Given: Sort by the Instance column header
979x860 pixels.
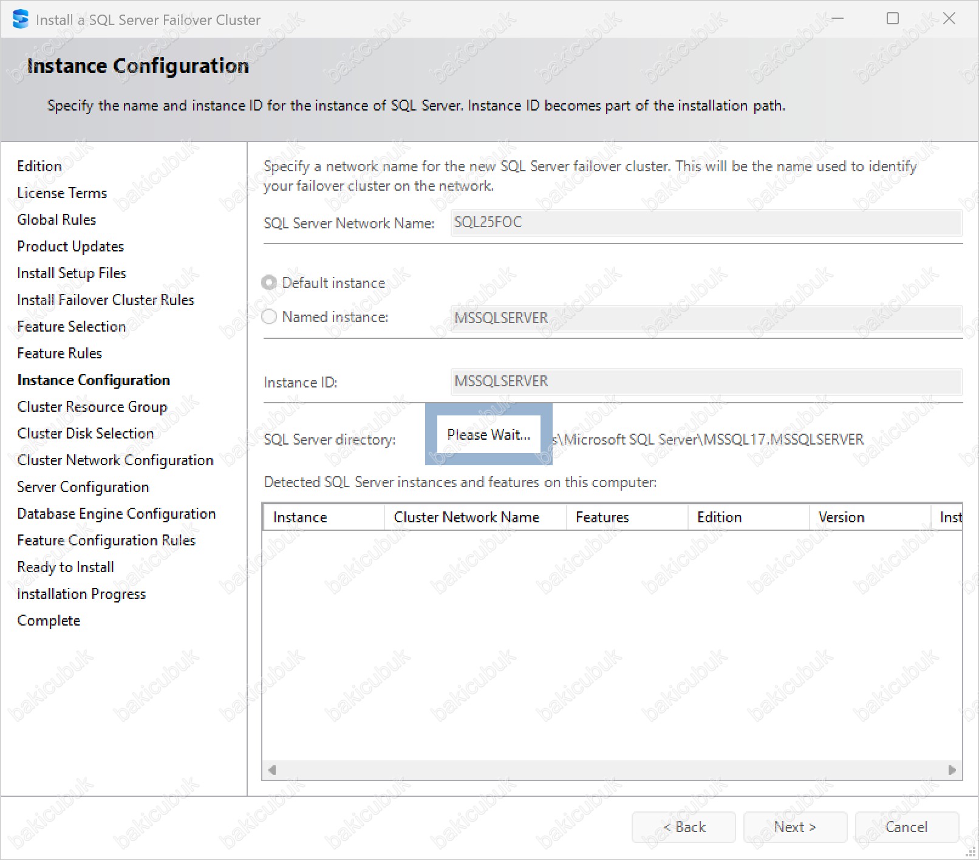Looking at the screenshot, I should pos(323,517).
